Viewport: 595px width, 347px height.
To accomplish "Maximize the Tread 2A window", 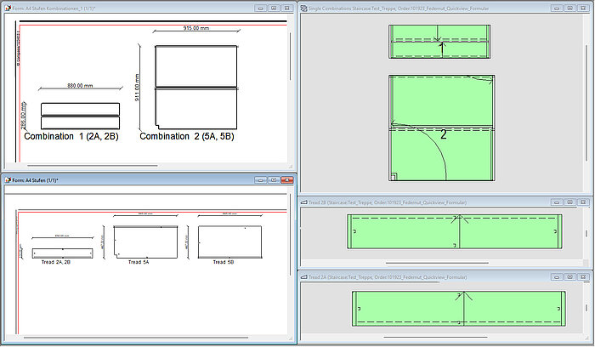I will click(x=570, y=277).
